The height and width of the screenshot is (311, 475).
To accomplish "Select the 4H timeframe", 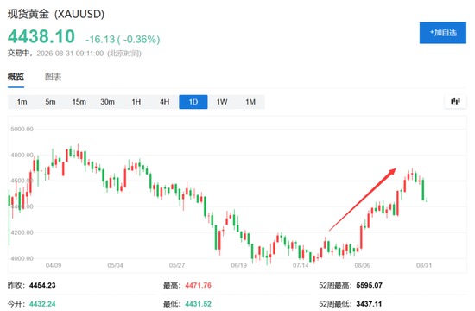I will pos(164,102).
